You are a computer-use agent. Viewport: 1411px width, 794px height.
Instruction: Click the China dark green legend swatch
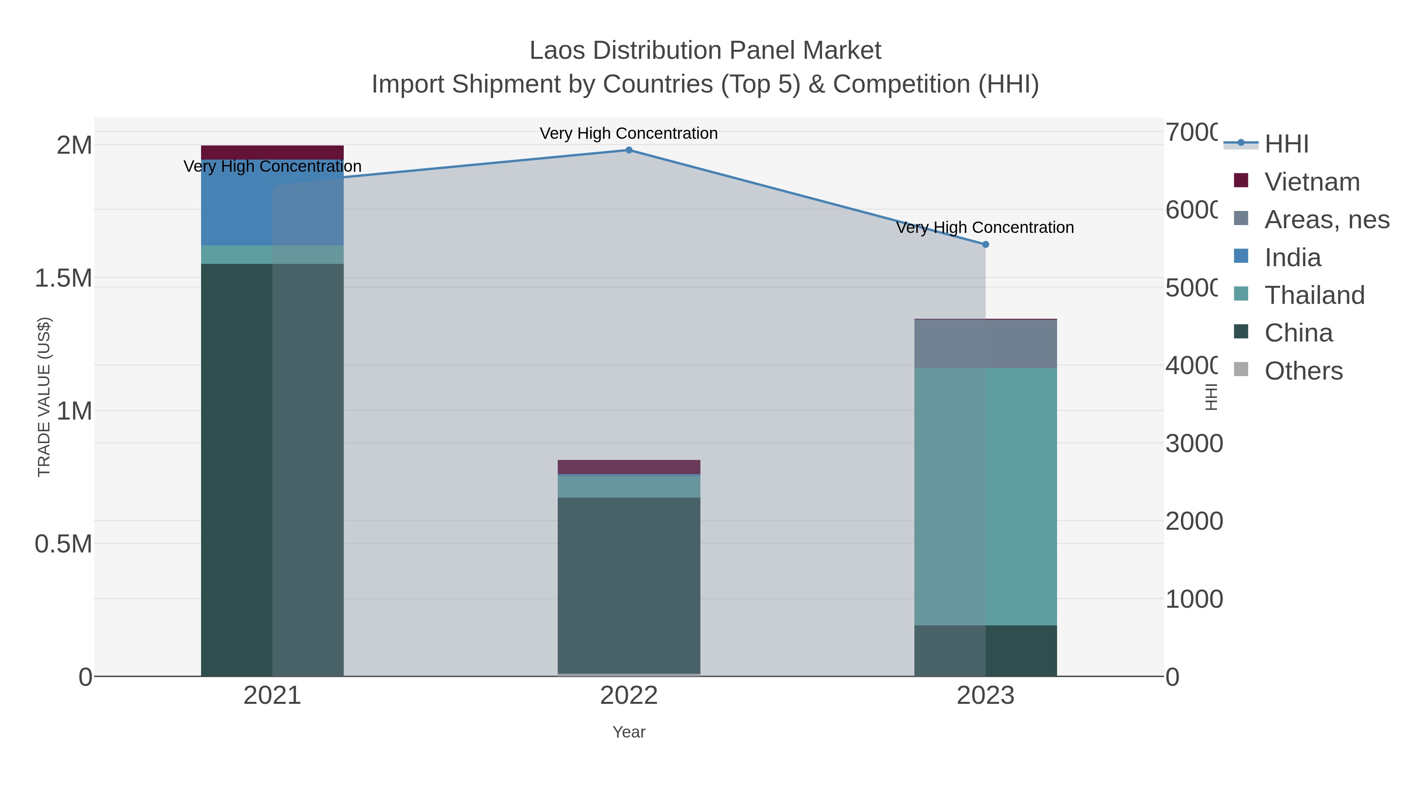[x=1241, y=331]
